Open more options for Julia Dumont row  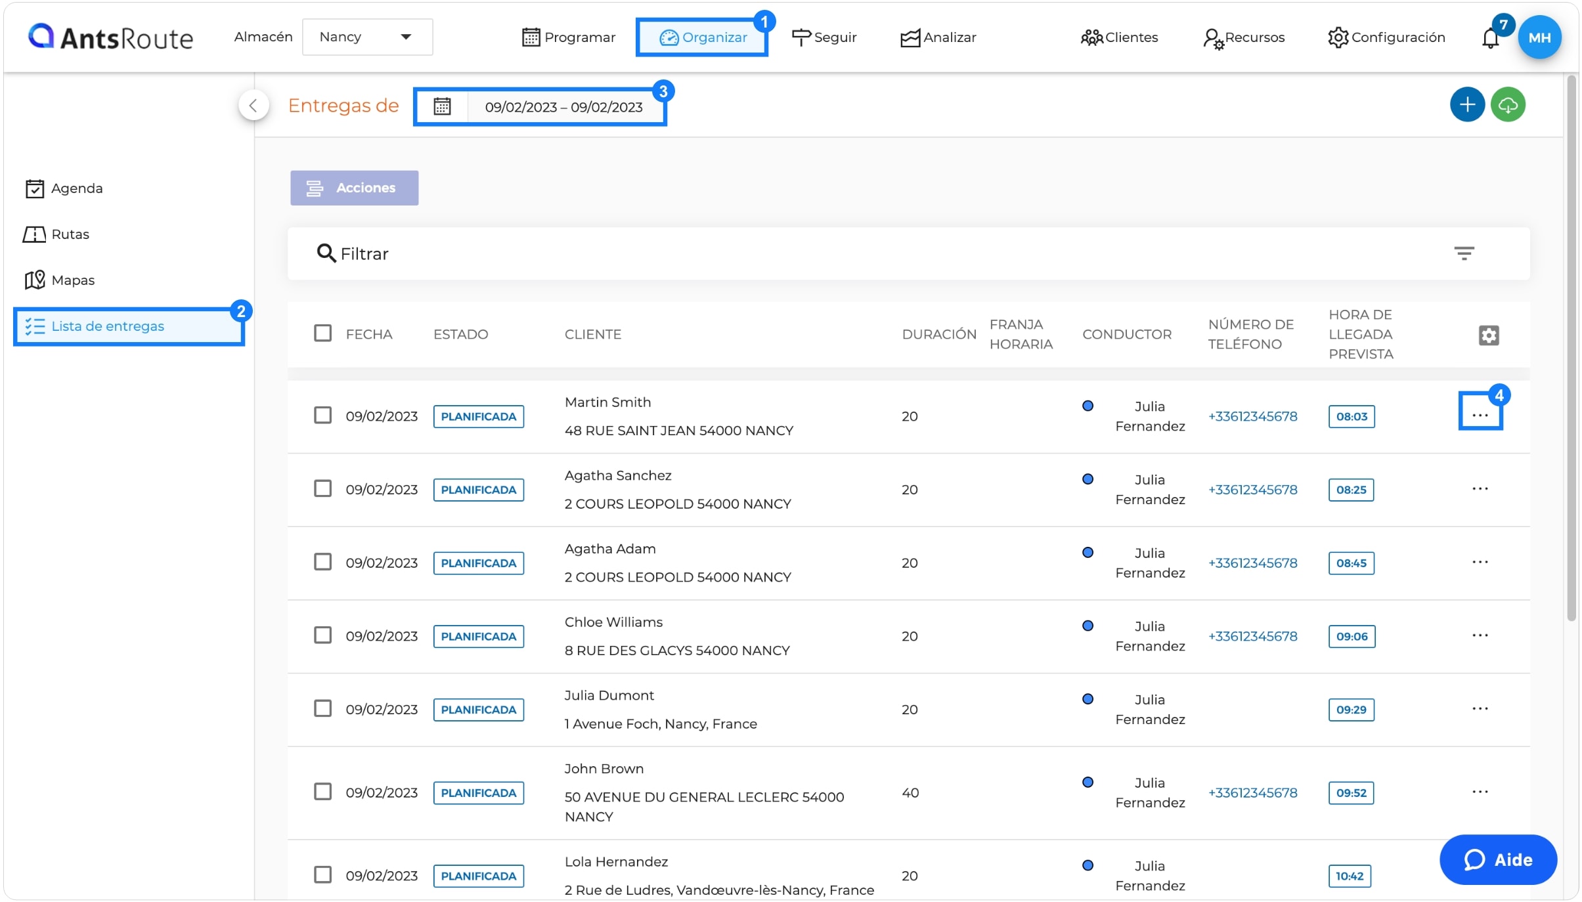tap(1480, 709)
